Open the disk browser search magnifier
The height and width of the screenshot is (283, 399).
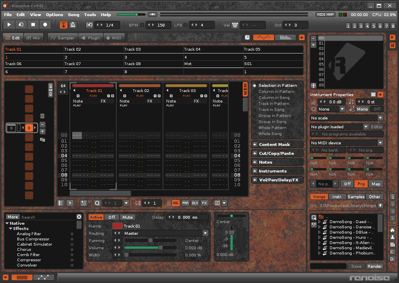[x=314, y=217]
